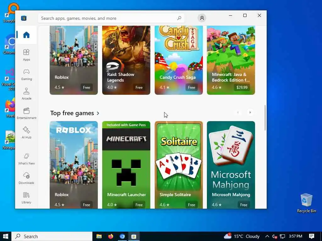This screenshot has height=241, width=322.
Task: Open the Candy Crush Saga card
Action: (179, 60)
